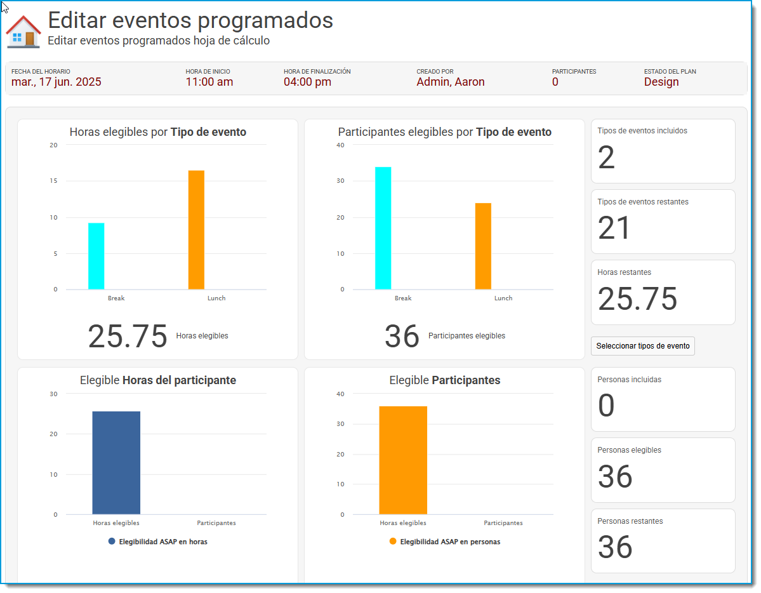
Task: Click Personas incluidas card
Action: pyautogui.click(x=663, y=399)
